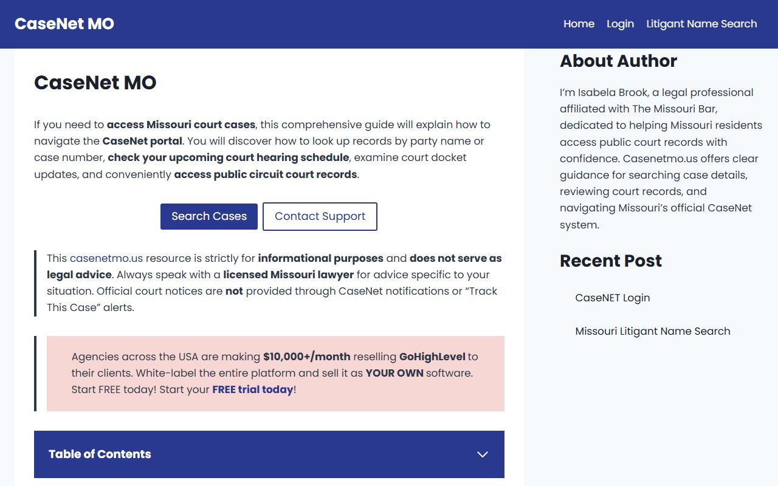Click the About Author sidebar heading
The image size is (778, 486).
point(618,61)
